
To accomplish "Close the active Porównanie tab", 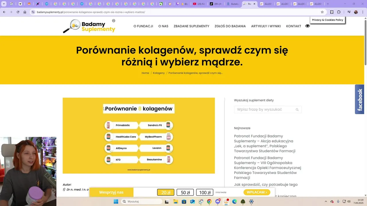I will (254, 4).
